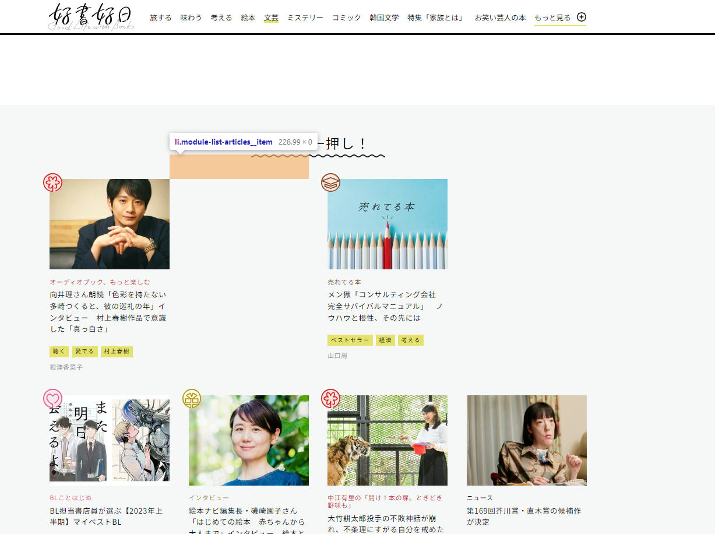The height and width of the screenshot is (534, 715).
Task: Click the red flower badge on the Mukai Rio article
Action: tap(53, 182)
